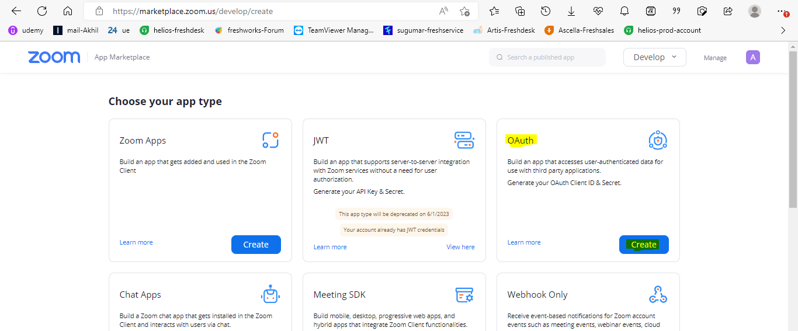Open Learn more under Zoom Apps
This screenshot has height=331, width=798.
tap(136, 242)
